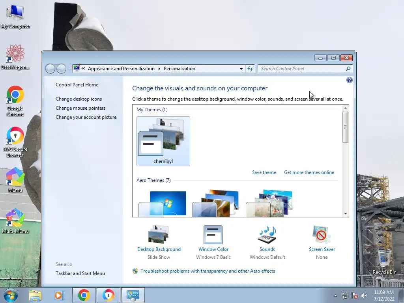Open the network status tray icon
The width and height of the screenshot is (404, 303).
tap(345, 296)
